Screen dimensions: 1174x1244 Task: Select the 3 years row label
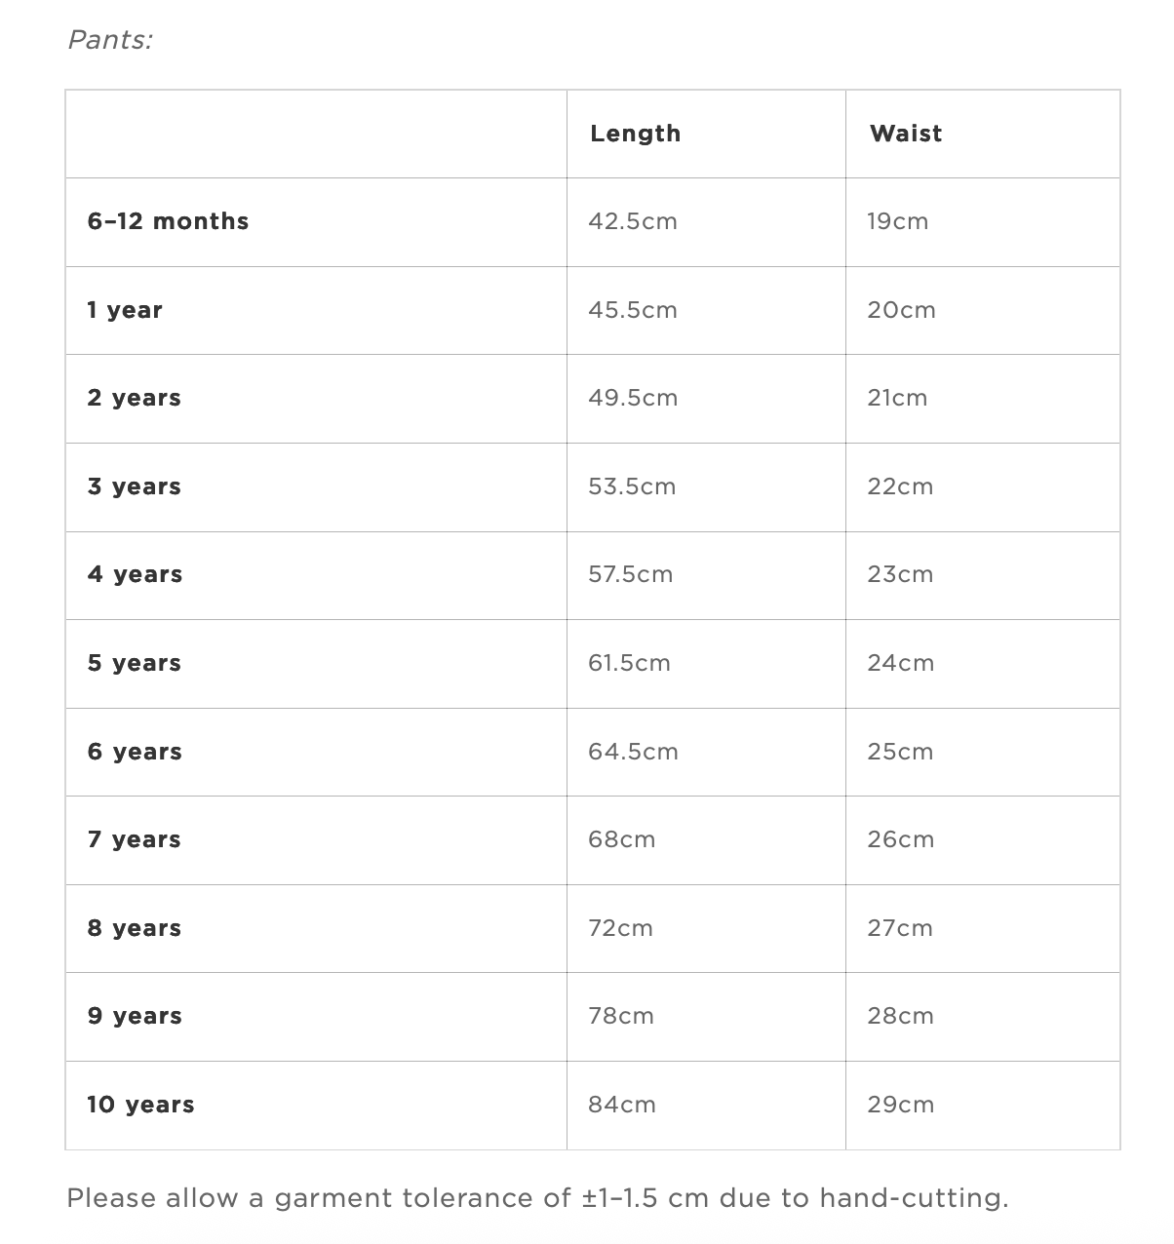pos(135,486)
